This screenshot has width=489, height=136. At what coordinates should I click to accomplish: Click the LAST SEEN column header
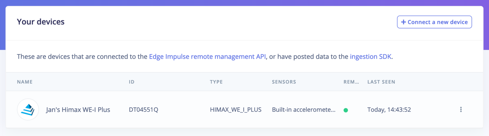point(381,82)
